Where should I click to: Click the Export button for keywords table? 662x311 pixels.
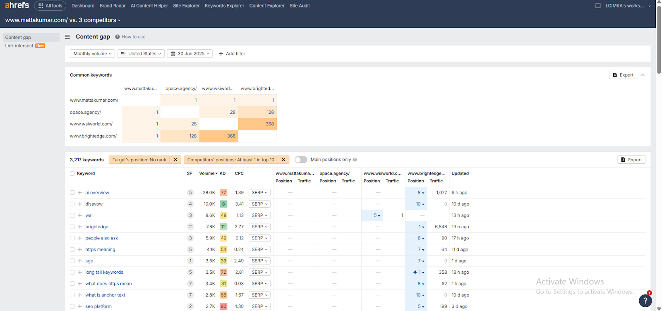point(631,160)
